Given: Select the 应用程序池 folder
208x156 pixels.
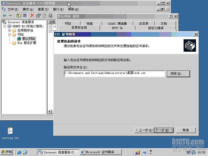Looking at the screenshot, I should click(25, 30).
